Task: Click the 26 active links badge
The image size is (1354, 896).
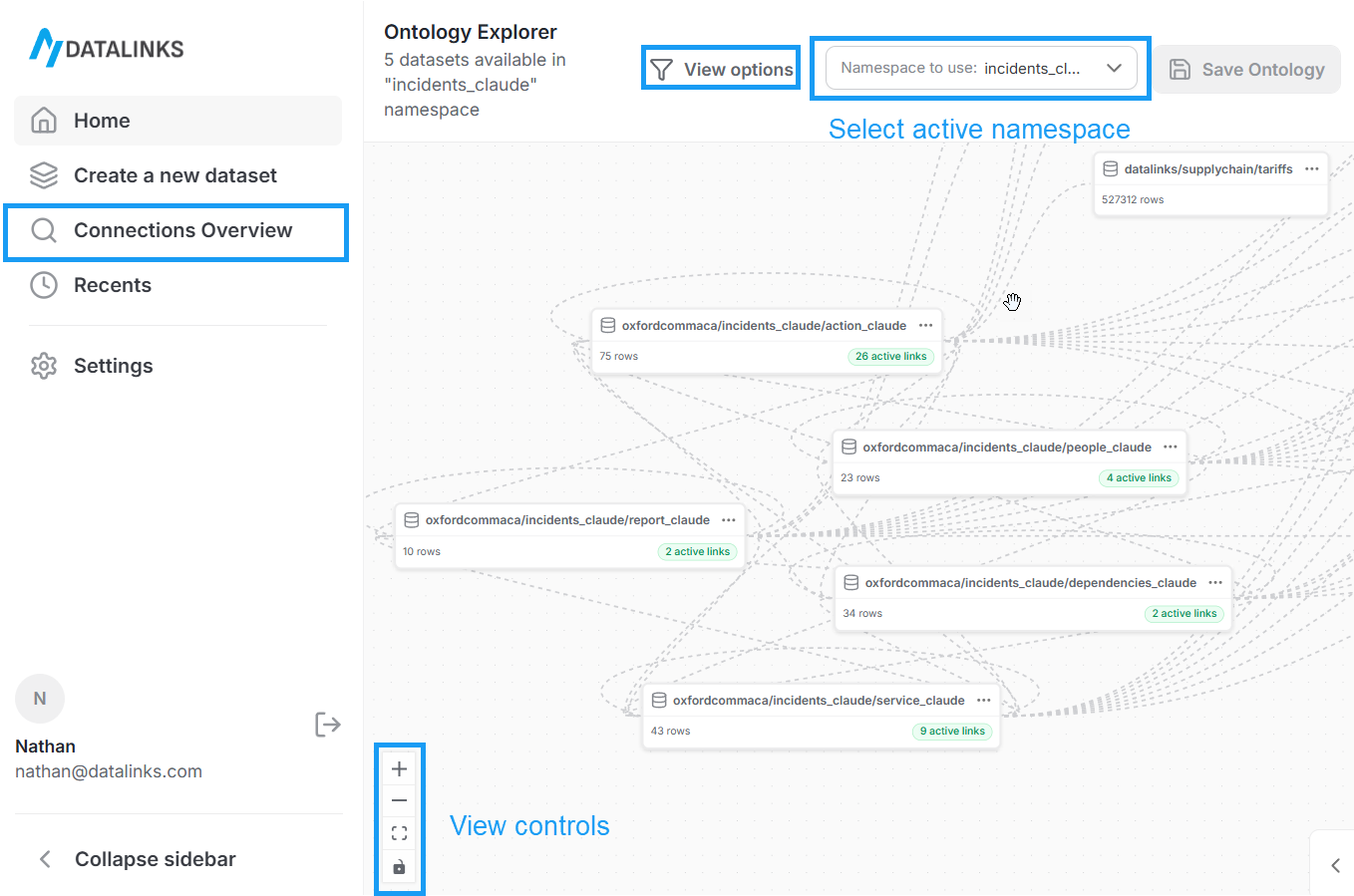Action: pyautogui.click(x=890, y=356)
